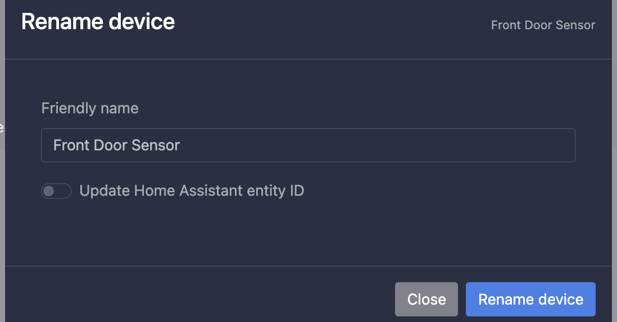Click the knob of the entity ID switch
617x322 pixels.
pyautogui.click(x=49, y=191)
